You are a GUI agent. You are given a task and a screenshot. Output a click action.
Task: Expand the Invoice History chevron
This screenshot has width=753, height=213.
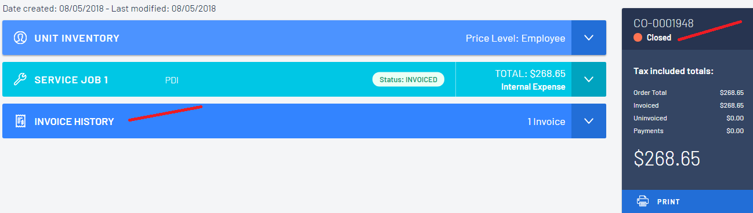(589, 122)
